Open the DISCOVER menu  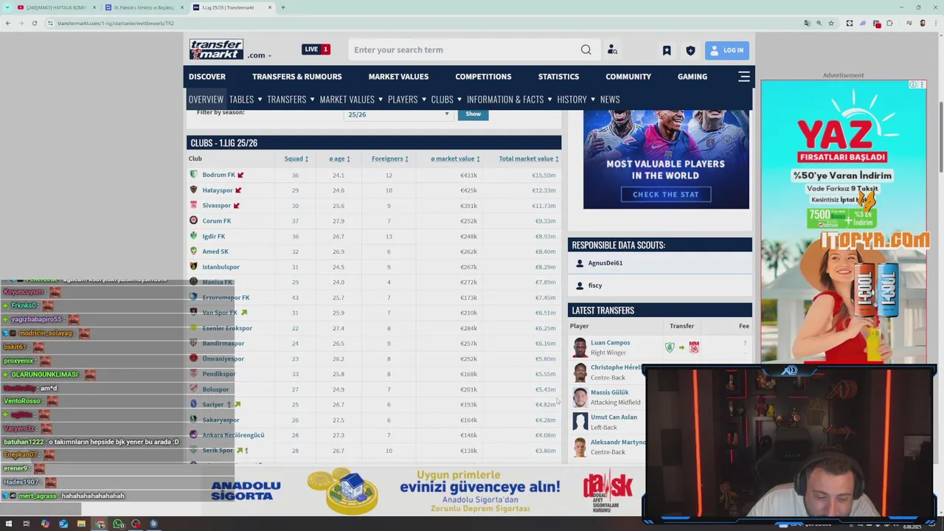207,77
